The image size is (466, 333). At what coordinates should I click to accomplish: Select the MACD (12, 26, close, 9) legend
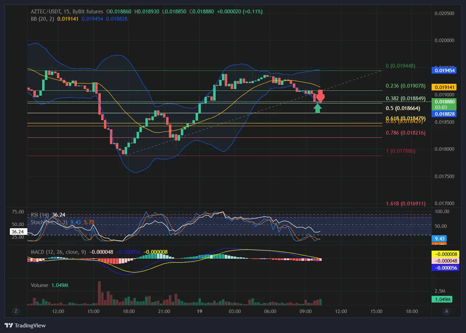pos(58,252)
